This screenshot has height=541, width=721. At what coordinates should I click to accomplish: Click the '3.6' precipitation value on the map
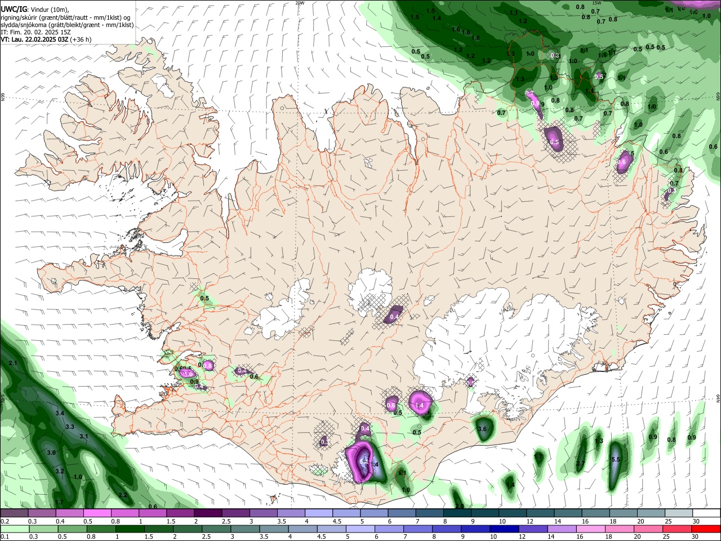pos(482,429)
